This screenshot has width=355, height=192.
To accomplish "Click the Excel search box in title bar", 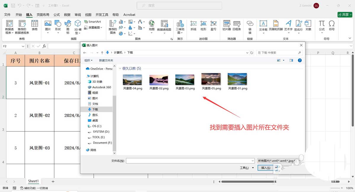I will coord(179,5).
